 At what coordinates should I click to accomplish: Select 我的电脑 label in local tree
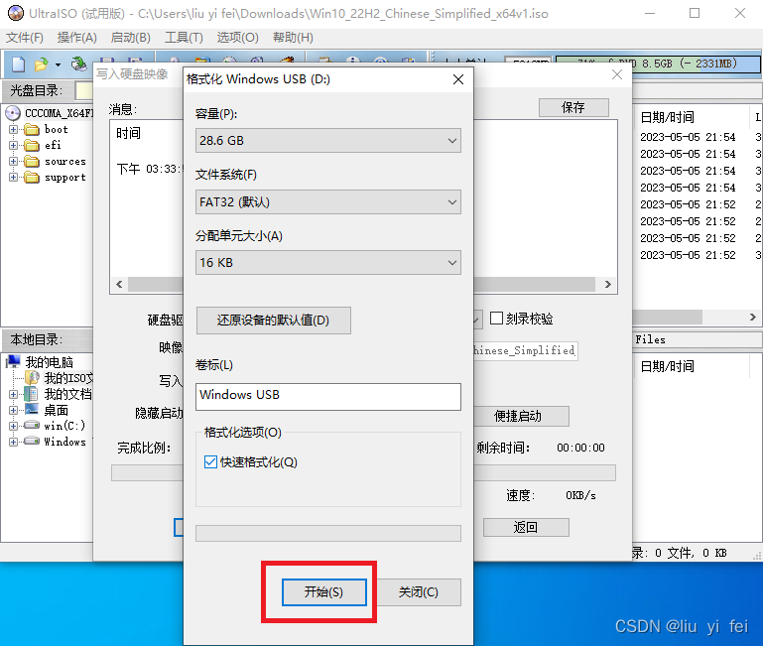click(x=50, y=362)
